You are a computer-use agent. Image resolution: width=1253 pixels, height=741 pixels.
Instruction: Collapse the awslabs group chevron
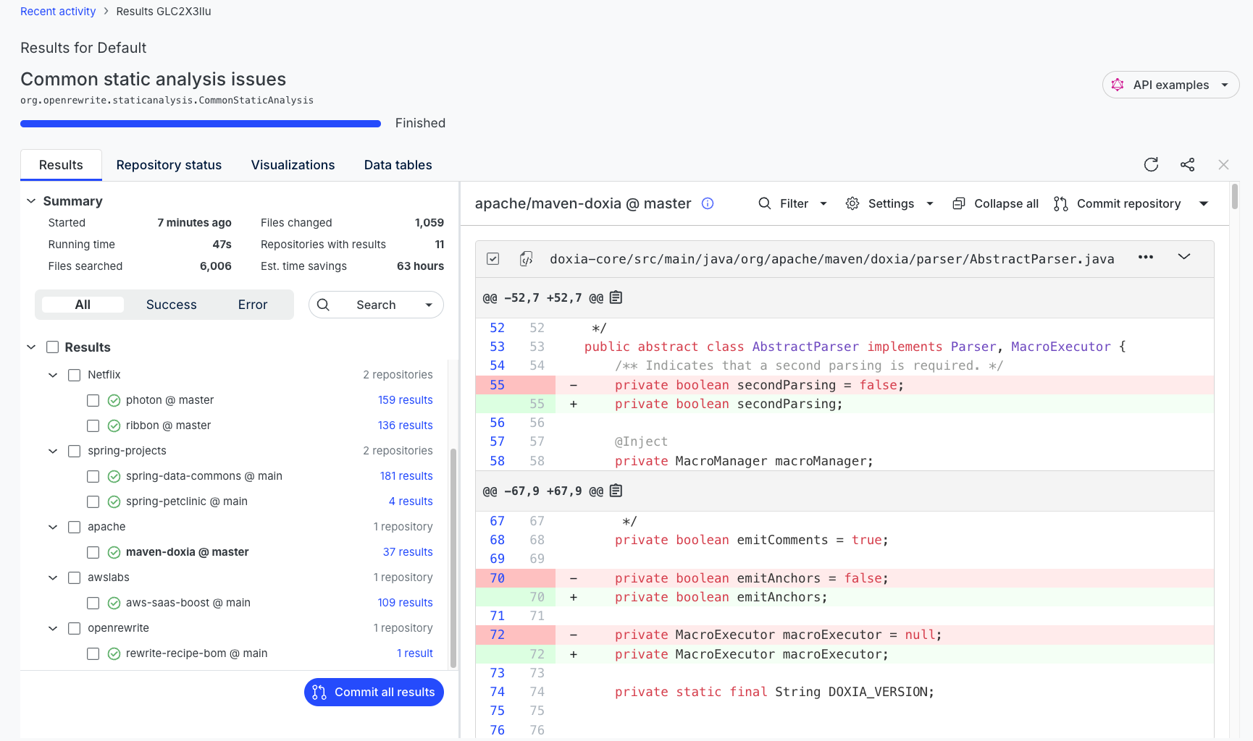pyautogui.click(x=53, y=577)
